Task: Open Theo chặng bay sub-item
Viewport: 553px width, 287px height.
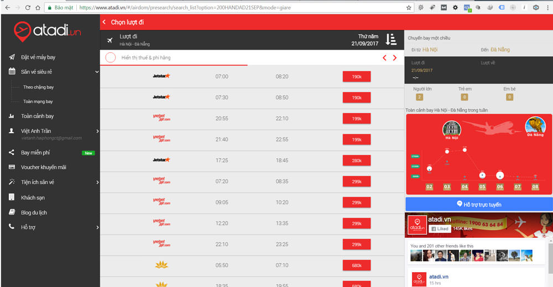Action: point(38,87)
